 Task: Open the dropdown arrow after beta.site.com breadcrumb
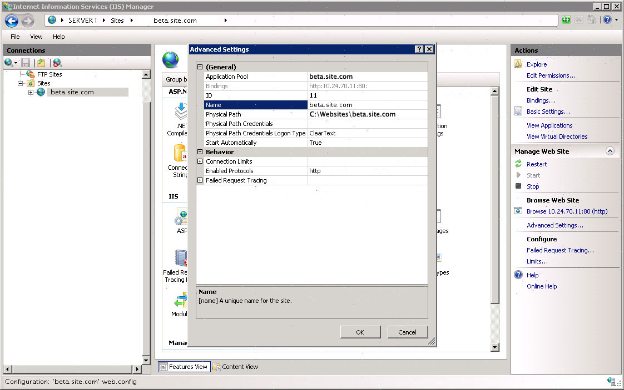pos(226,21)
